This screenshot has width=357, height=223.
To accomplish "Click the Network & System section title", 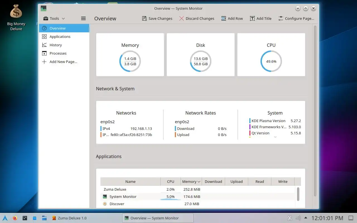I will 115,89.
